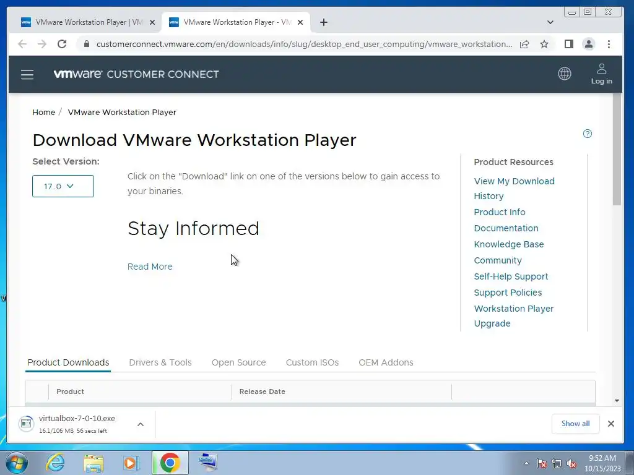Select the Custom ISOs tab

click(x=312, y=362)
